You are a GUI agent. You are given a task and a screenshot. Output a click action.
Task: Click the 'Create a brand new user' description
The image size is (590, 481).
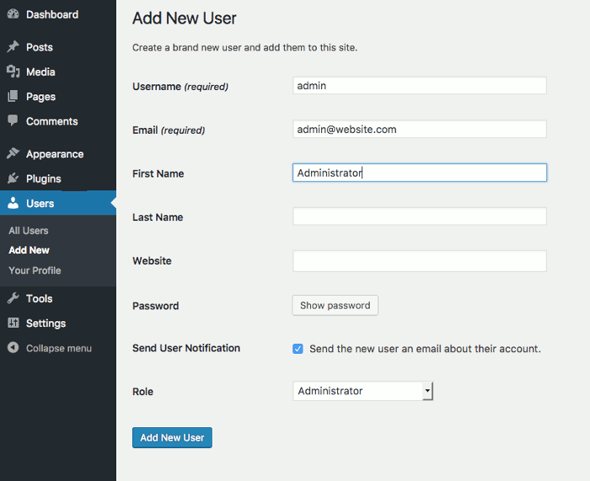coord(245,48)
